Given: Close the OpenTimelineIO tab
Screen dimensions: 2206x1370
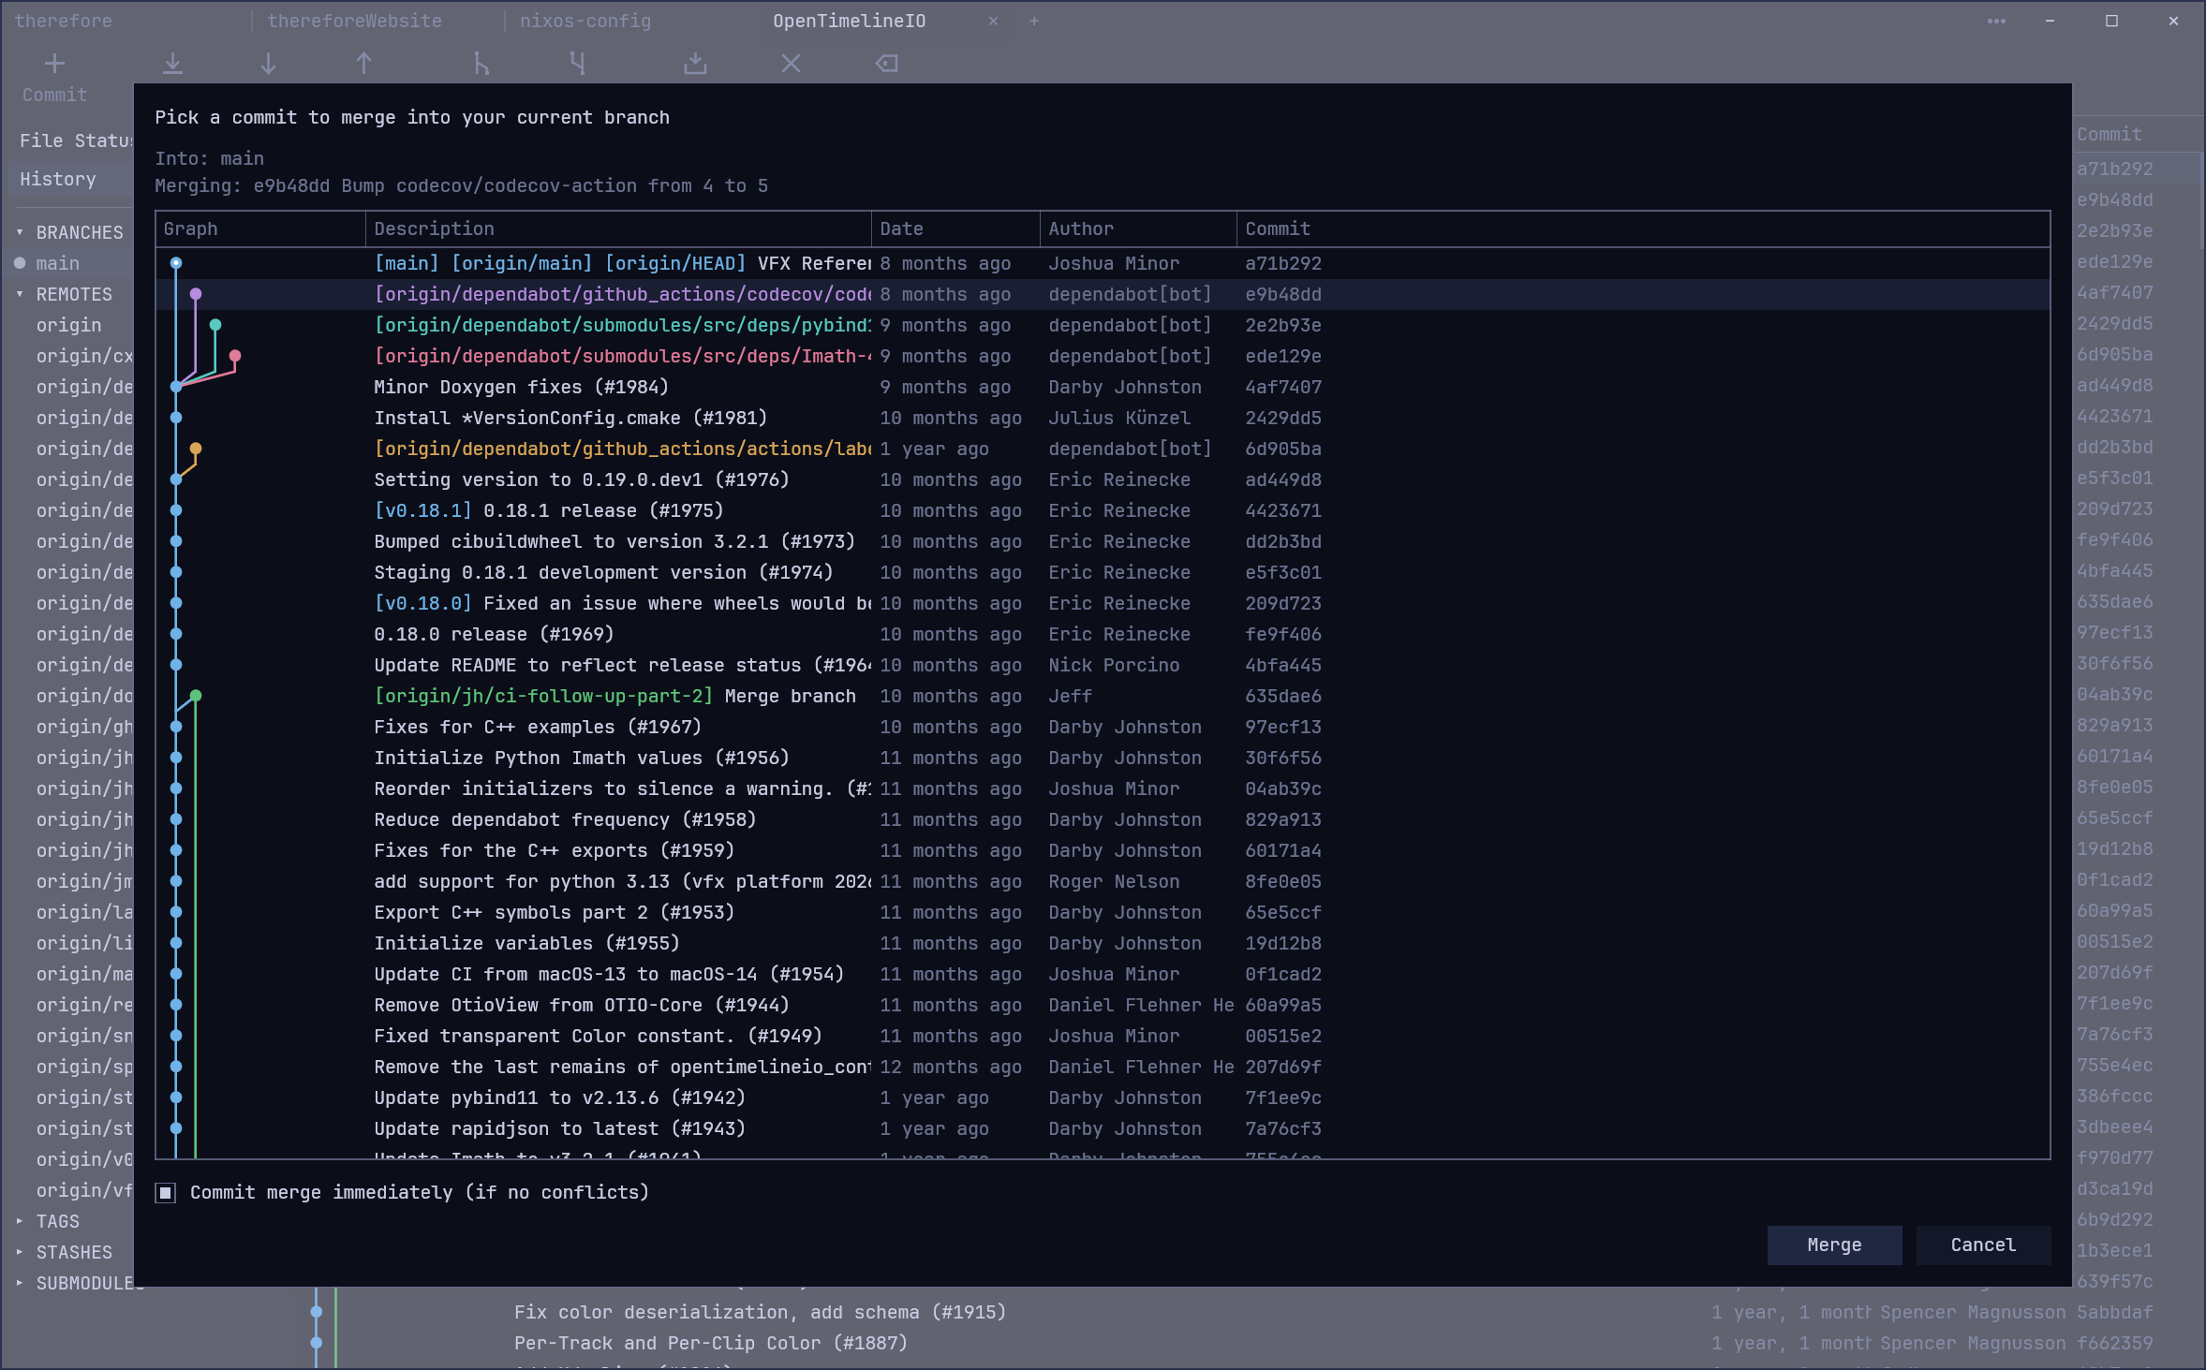Looking at the screenshot, I should click(993, 21).
